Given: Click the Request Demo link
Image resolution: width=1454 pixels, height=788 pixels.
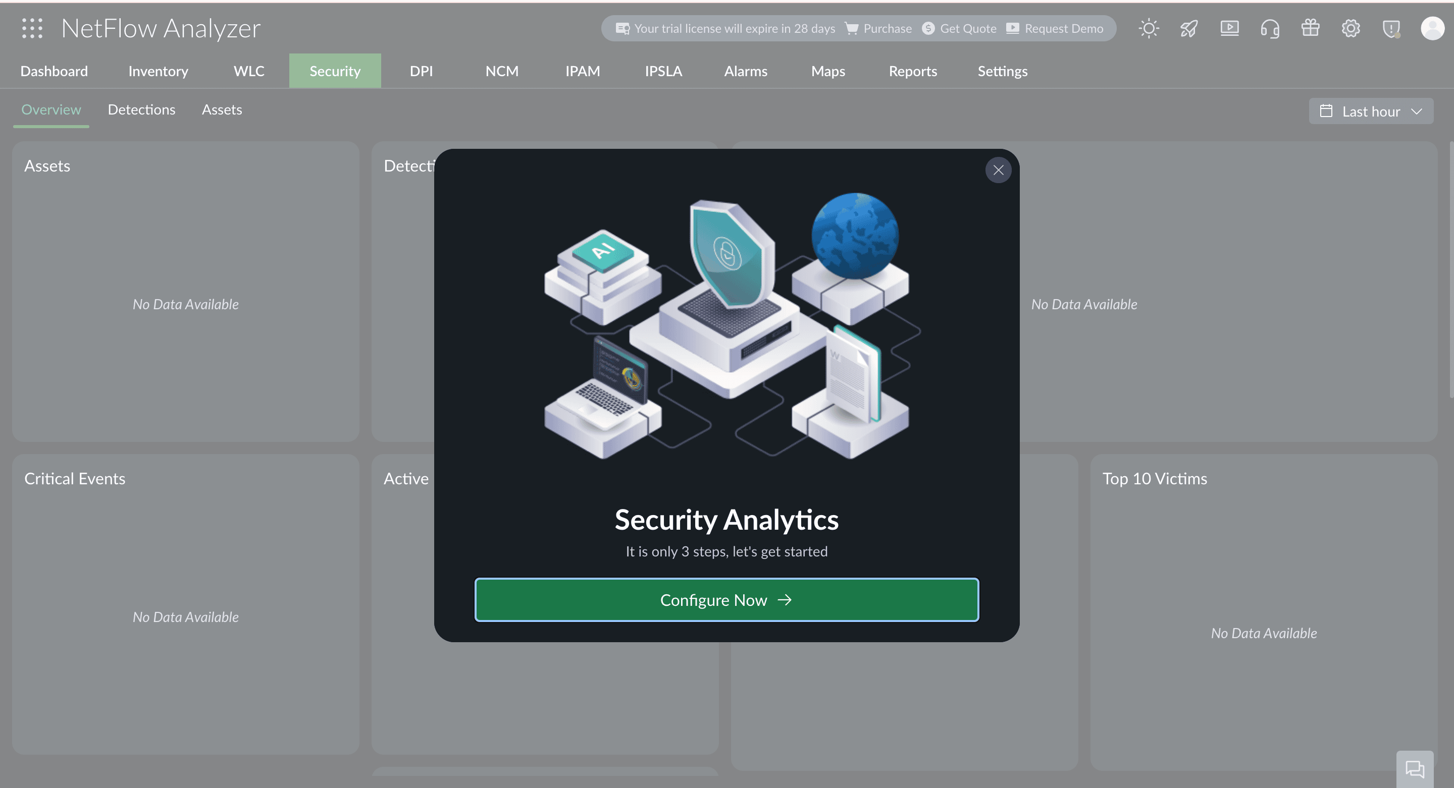Looking at the screenshot, I should 1055,28.
